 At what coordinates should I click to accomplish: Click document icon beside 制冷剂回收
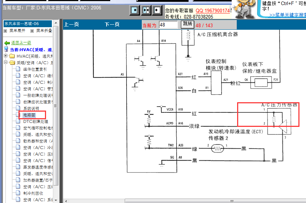pos(18,193)
